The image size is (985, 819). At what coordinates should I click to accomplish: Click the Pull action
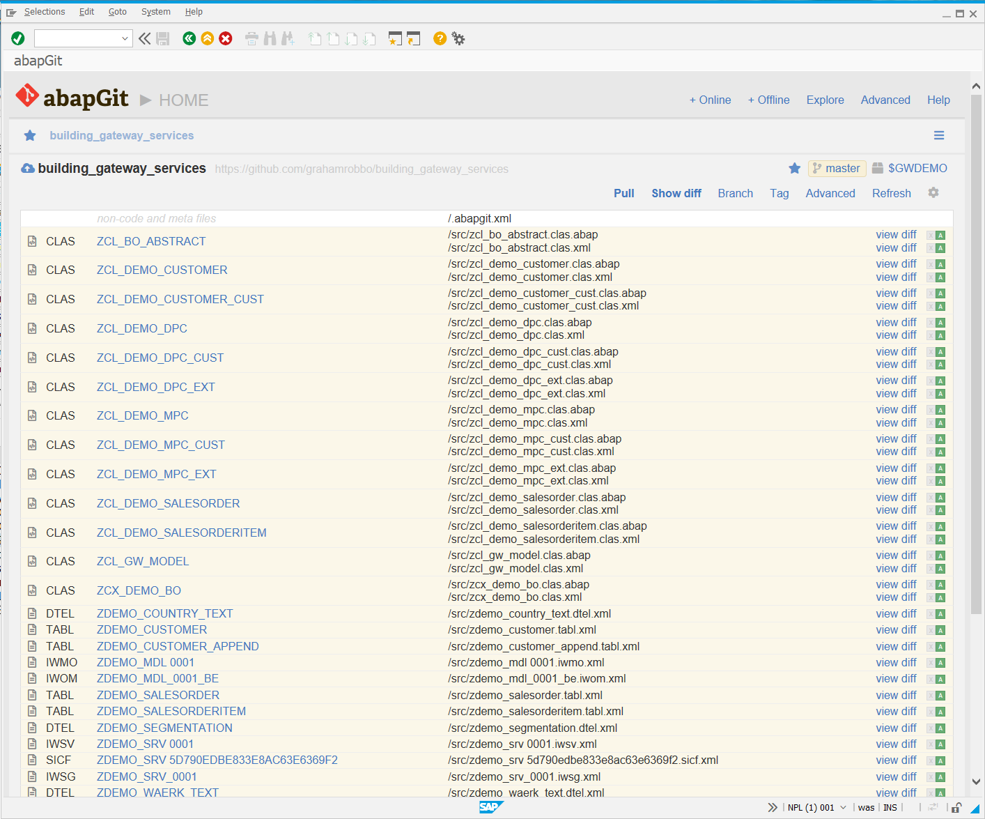623,193
